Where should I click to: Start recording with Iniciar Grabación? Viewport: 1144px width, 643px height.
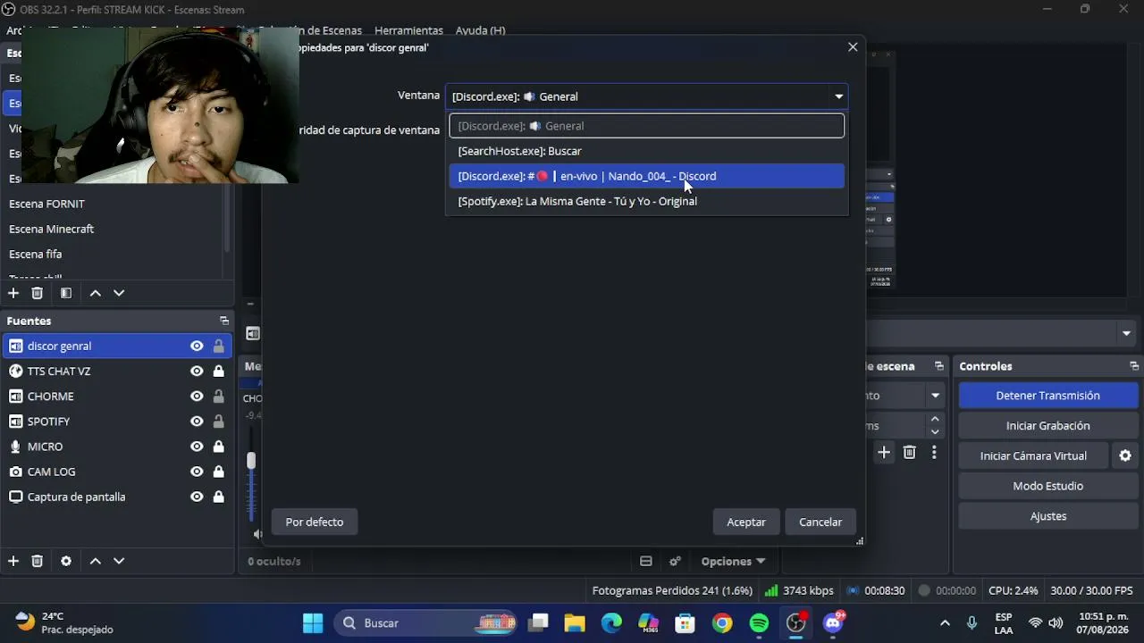(x=1048, y=426)
